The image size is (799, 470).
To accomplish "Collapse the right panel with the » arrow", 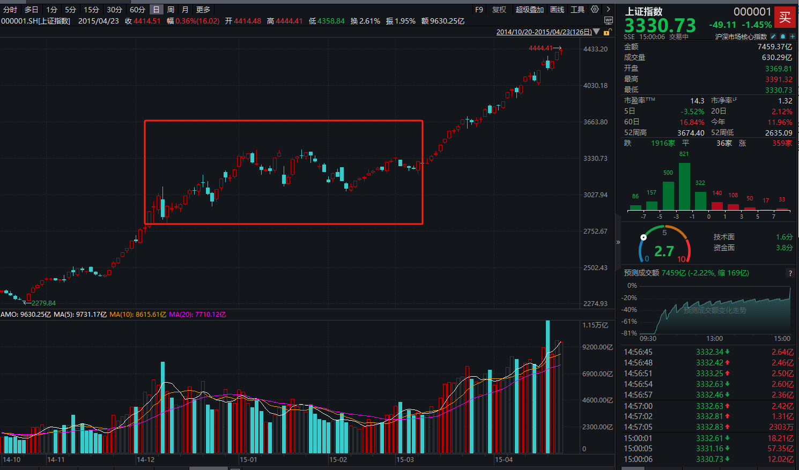I will click(618, 242).
